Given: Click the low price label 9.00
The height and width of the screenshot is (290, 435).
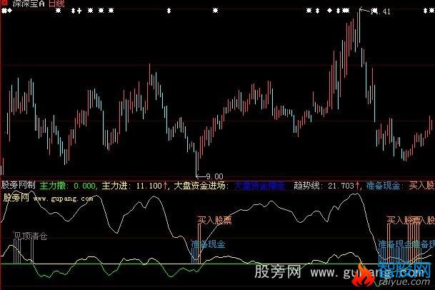Looking at the screenshot, I should pyautogui.click(x=215, y=176).
